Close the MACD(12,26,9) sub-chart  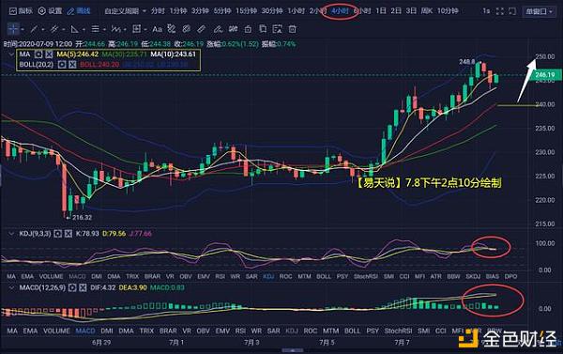[x=83, y=287]
